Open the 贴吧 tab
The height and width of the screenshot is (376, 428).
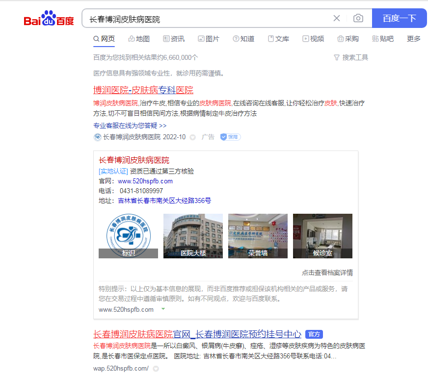pos(383,39)
